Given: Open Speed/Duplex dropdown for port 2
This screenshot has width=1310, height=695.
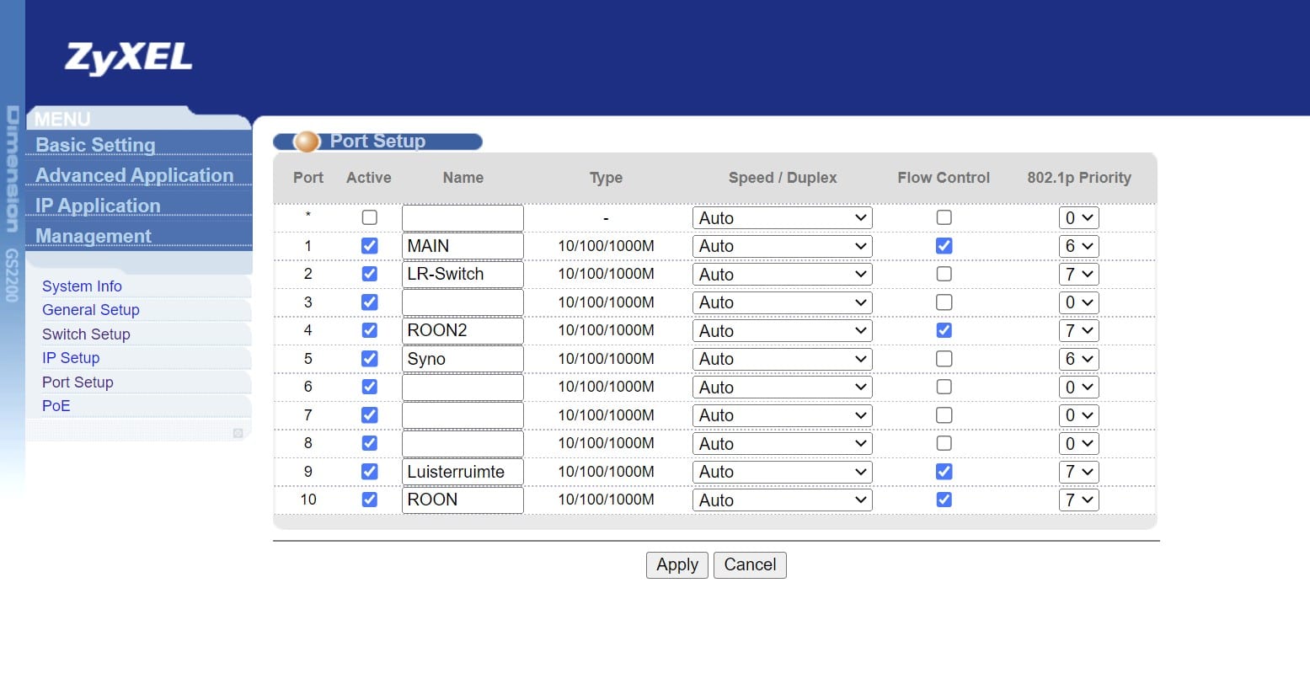Looking at the screenshot, I should 782,274.
